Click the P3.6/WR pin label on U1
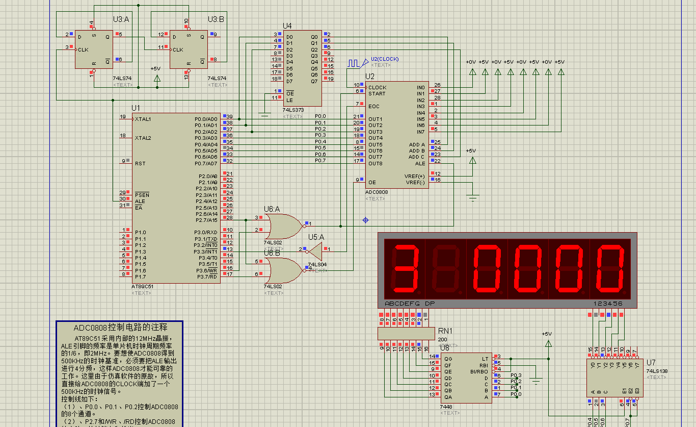The height and width of the screenshot is (427, 696). (x=207, y=270)
